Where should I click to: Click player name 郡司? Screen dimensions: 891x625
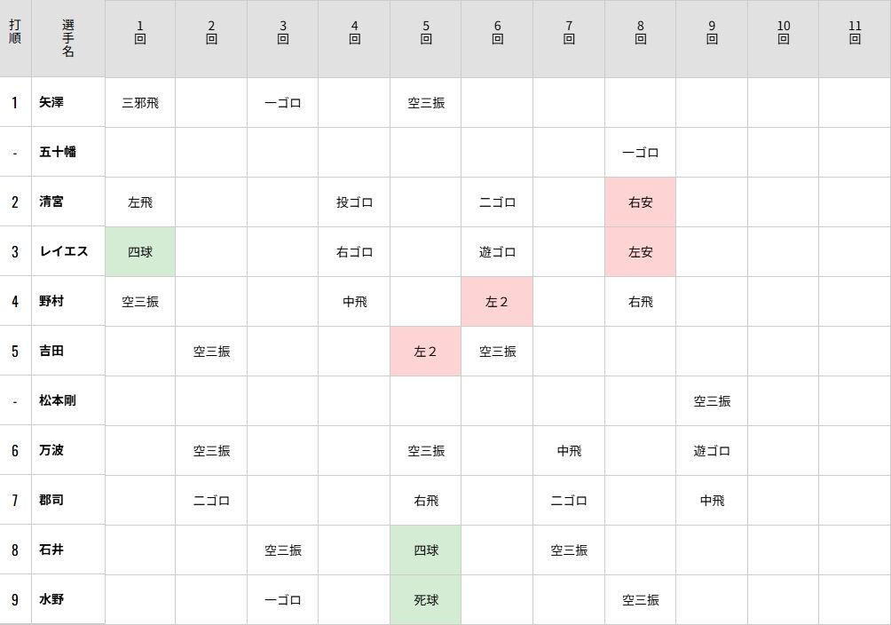coord(51,500)
